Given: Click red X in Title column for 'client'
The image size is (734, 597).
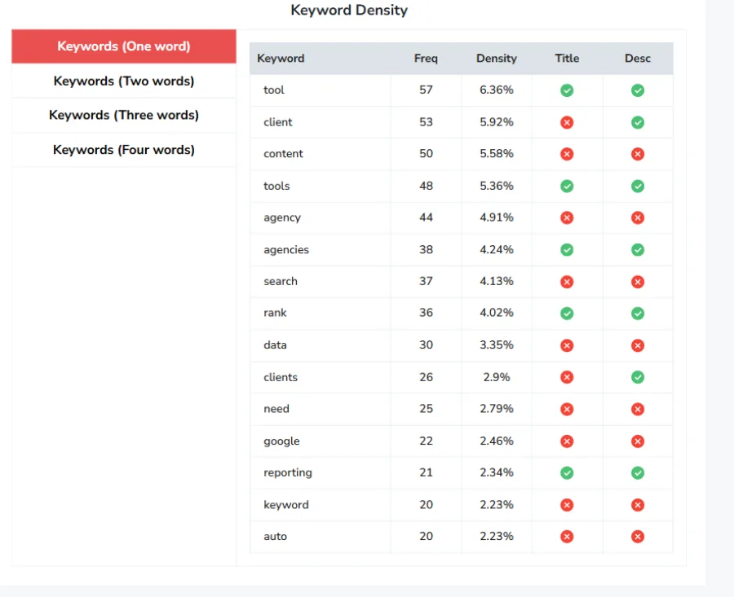Looking at the screenshot, I should pos(567,122).
